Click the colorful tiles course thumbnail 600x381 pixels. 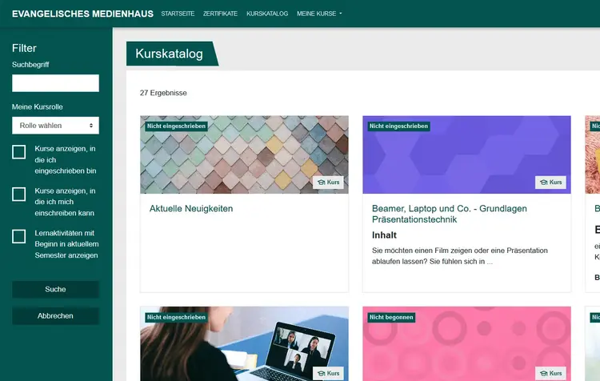(244, 156)
